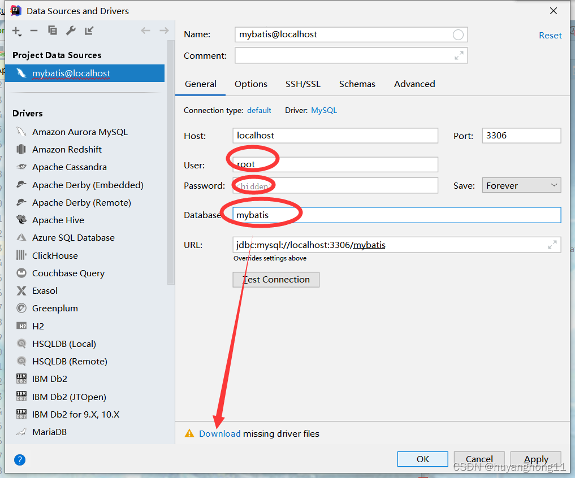Select Amazon Aurora MySQL driver icon
The width and height of the screenshot is (575, 478).
tap(21, 132)
